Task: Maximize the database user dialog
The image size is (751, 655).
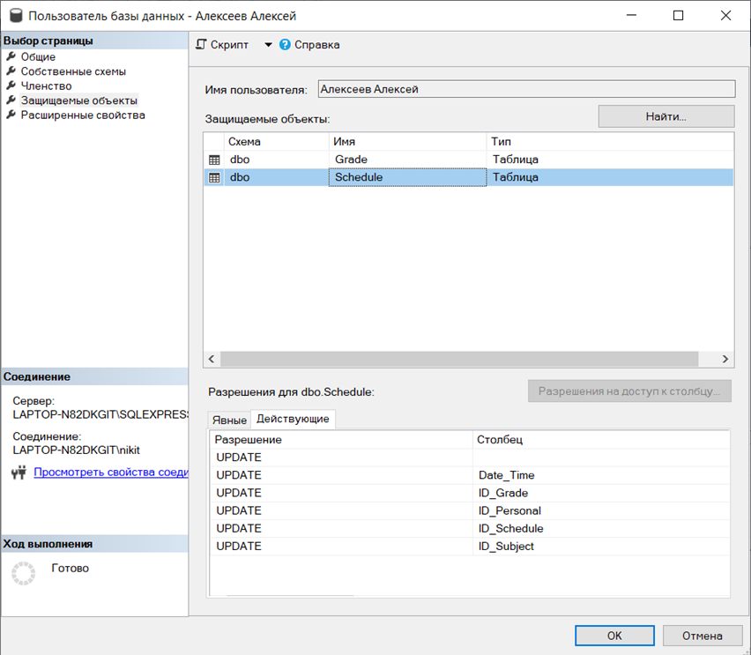Action: 678,15
